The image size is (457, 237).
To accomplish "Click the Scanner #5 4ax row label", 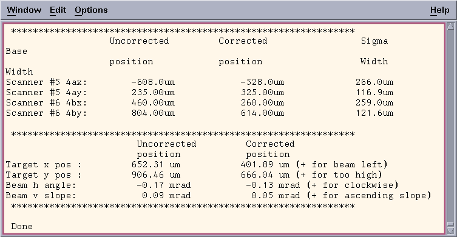I will click(x=46, y=82).
